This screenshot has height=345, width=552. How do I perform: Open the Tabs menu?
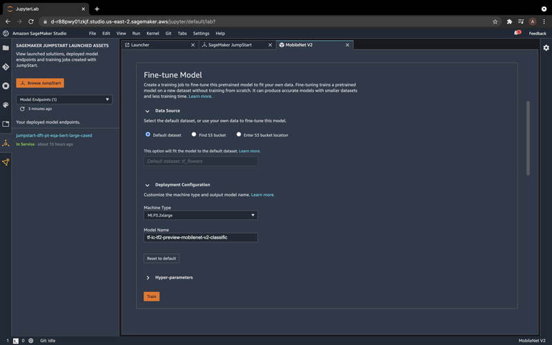182,33
